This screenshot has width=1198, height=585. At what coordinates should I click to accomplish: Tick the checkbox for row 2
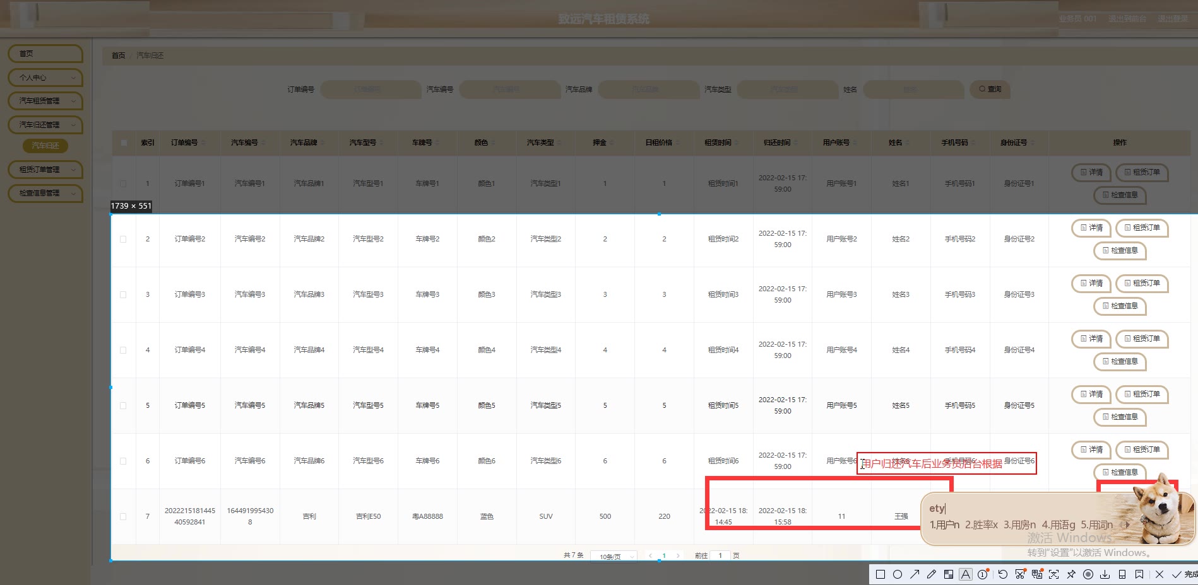point(123,240)
